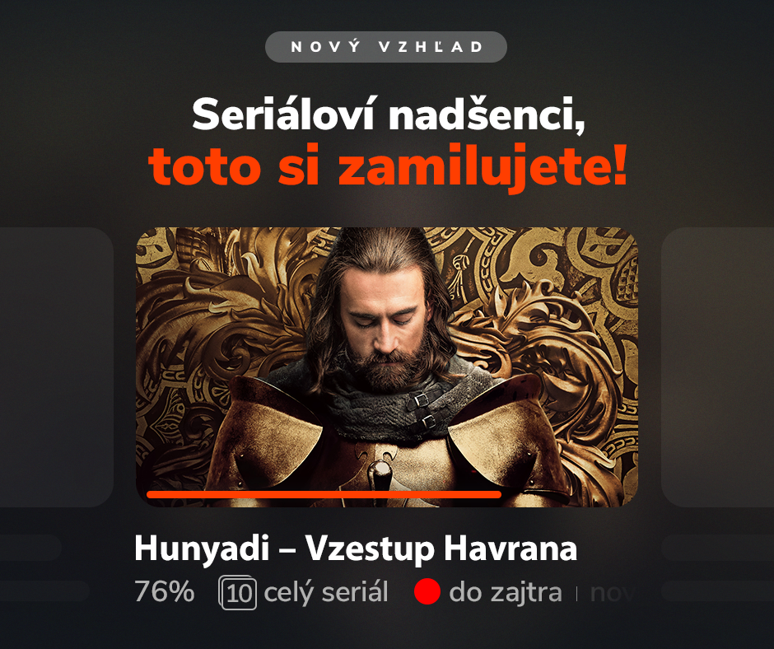Click the do zajtra availability label
The height and width of the screenshot is (649, 774).
tap(506, 593)
